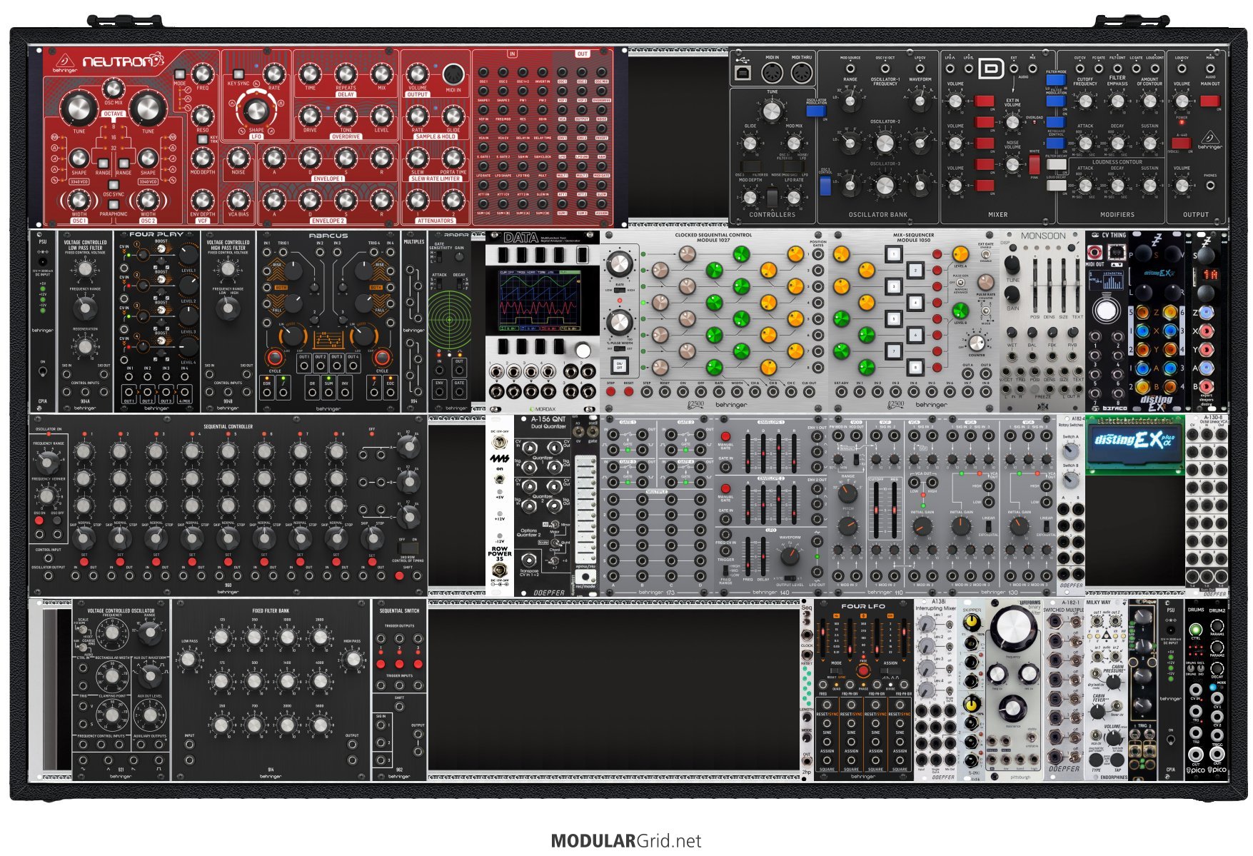Viewport: 1253px width, 856px height.
Task: Flip the MAIN OUT on switch on Model D
Action: pyautogui.click(x=1209, y=101)
